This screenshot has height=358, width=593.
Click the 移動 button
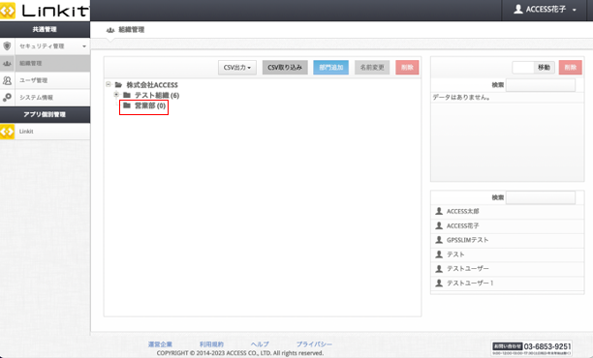[545, 68]
